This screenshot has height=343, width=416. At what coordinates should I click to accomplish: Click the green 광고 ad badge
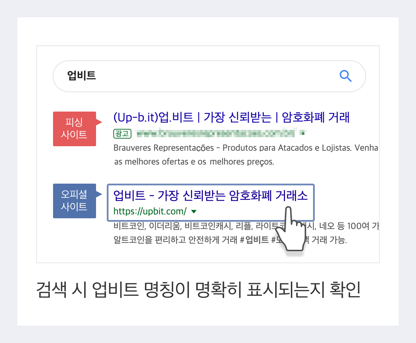[x=122, y=134]
